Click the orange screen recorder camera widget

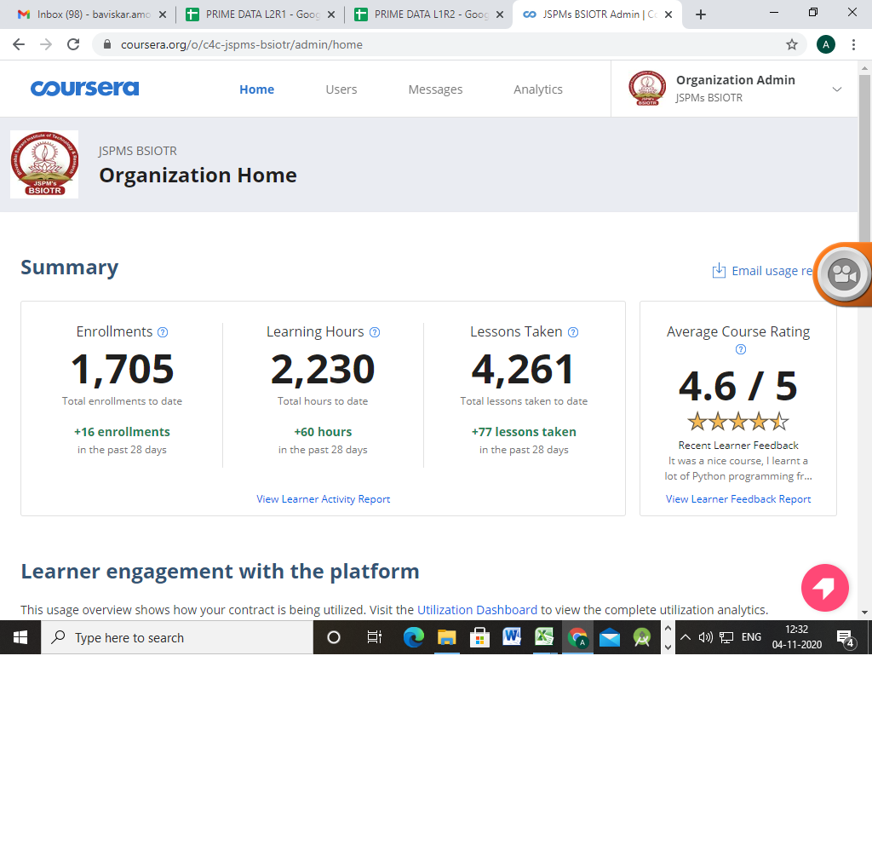[x=843, y=274]
